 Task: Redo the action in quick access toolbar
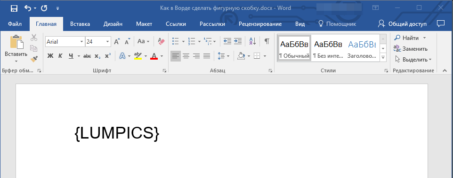[44, 8]
